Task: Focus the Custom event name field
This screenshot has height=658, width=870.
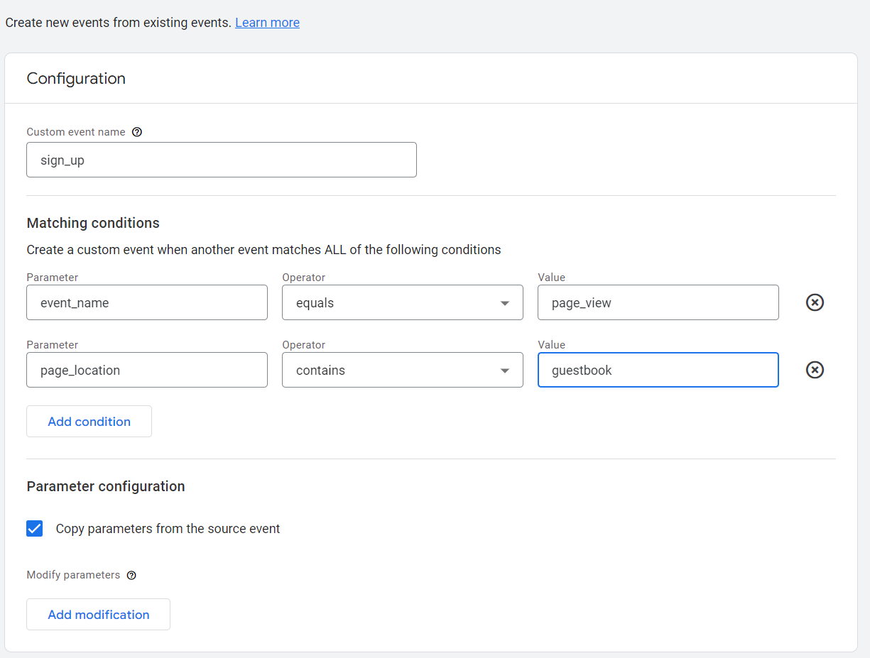Action: [x=221, y=160]
